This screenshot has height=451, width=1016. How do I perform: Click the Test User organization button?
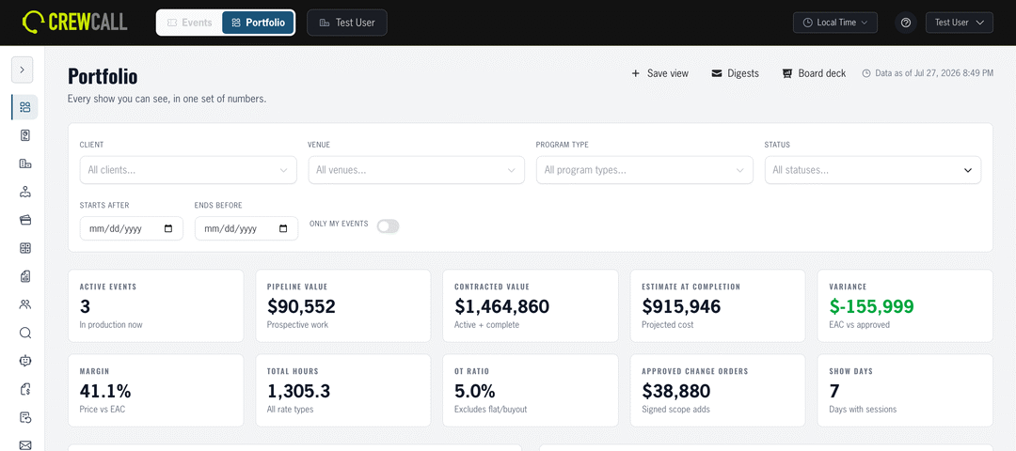point(346,23)
